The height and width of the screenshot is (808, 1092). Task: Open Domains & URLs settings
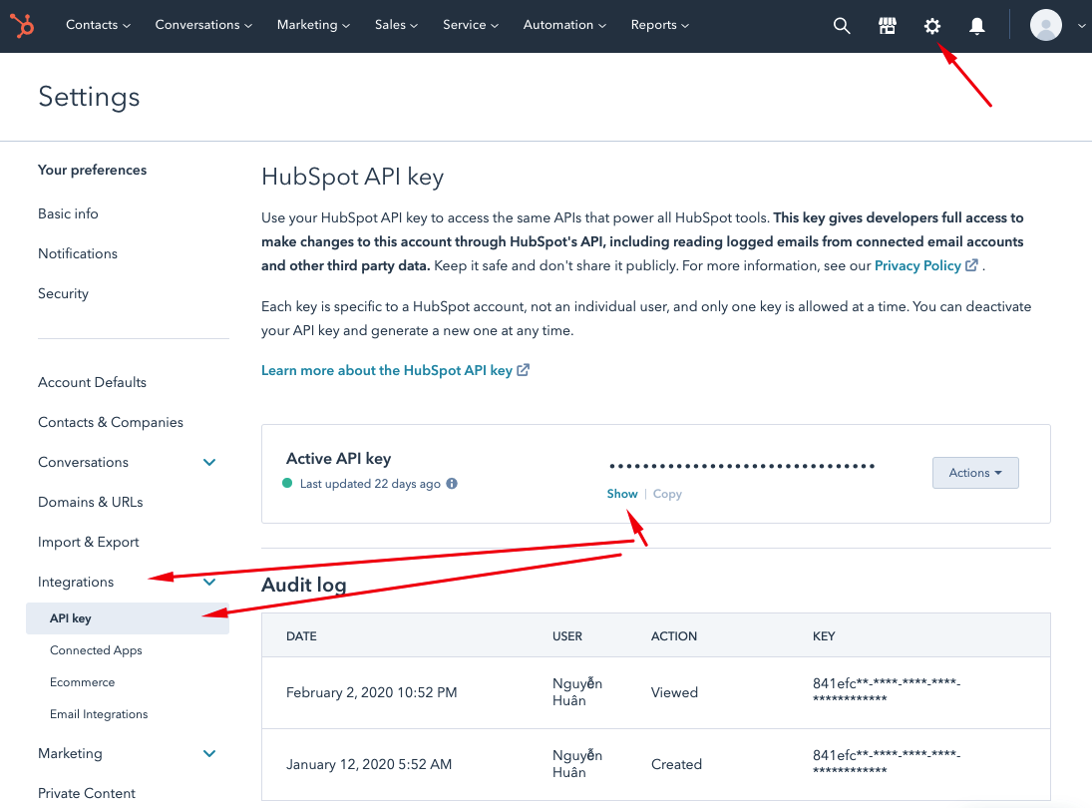(90, 502)
